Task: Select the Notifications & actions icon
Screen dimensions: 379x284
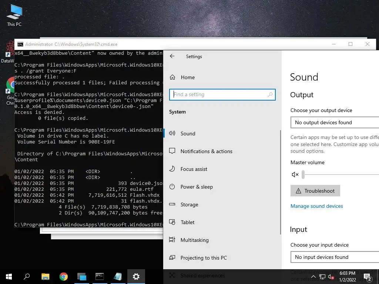Action: coord(172,151)
